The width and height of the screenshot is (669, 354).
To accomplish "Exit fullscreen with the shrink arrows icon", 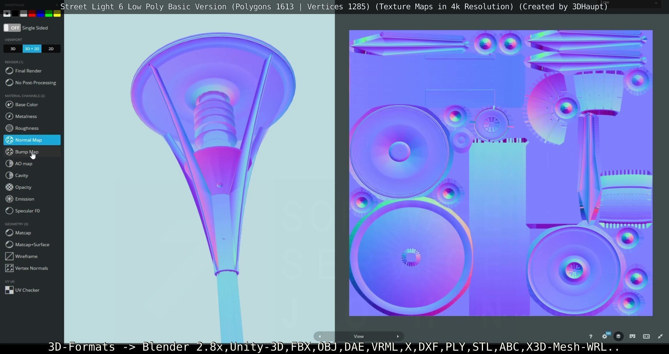I will click(x=660, y=336).
